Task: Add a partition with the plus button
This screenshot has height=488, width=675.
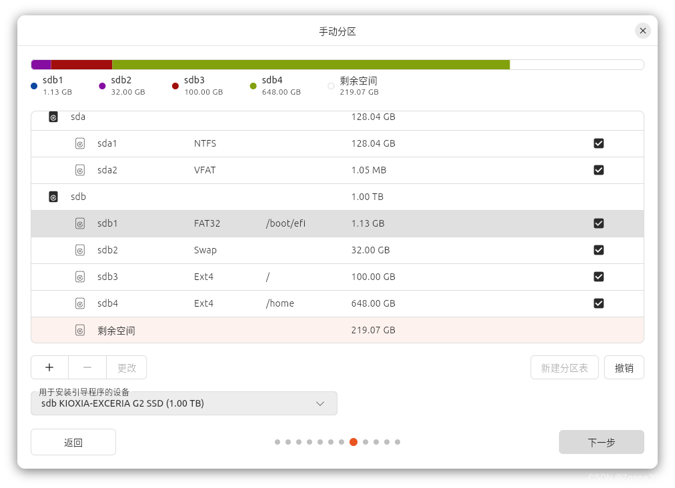Action: click(x=49, y=367)
